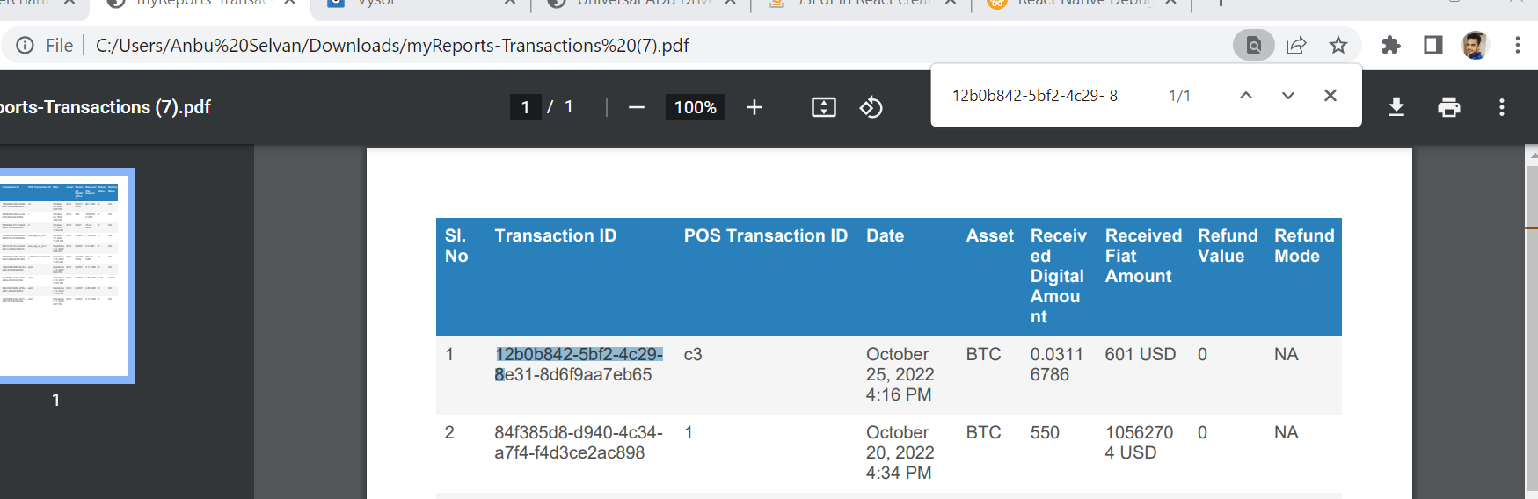The image size is (1538, 499).
Task: Click the find-in-page search text field
Action: point(1051,96)
